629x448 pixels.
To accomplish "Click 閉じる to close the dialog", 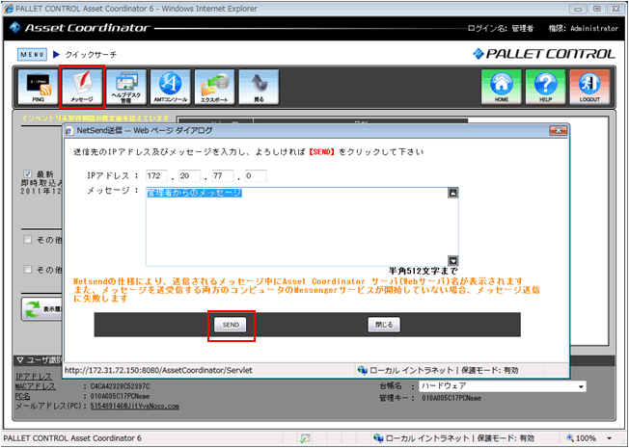I will tap(384, 325).
